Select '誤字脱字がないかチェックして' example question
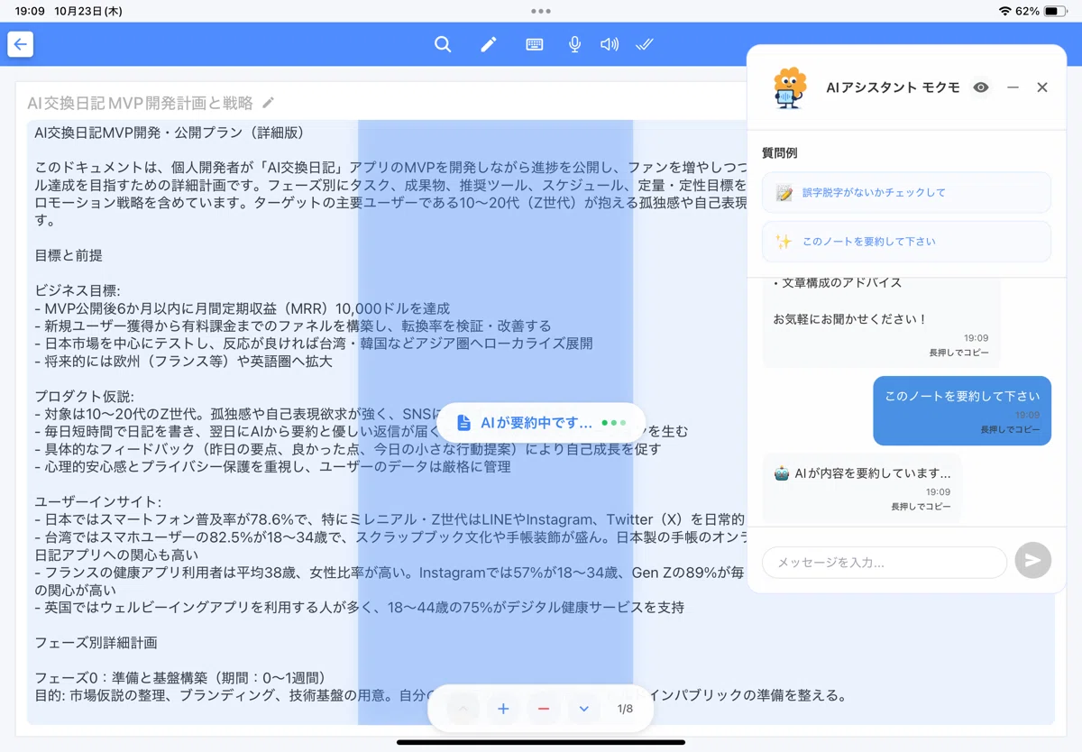Viewport: 1082px width, 752px height. 906,192
